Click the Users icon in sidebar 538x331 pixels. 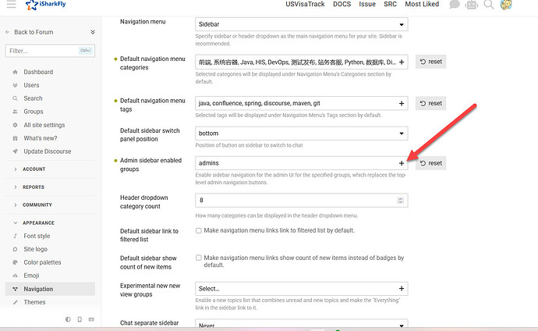(x=15, y=85)
